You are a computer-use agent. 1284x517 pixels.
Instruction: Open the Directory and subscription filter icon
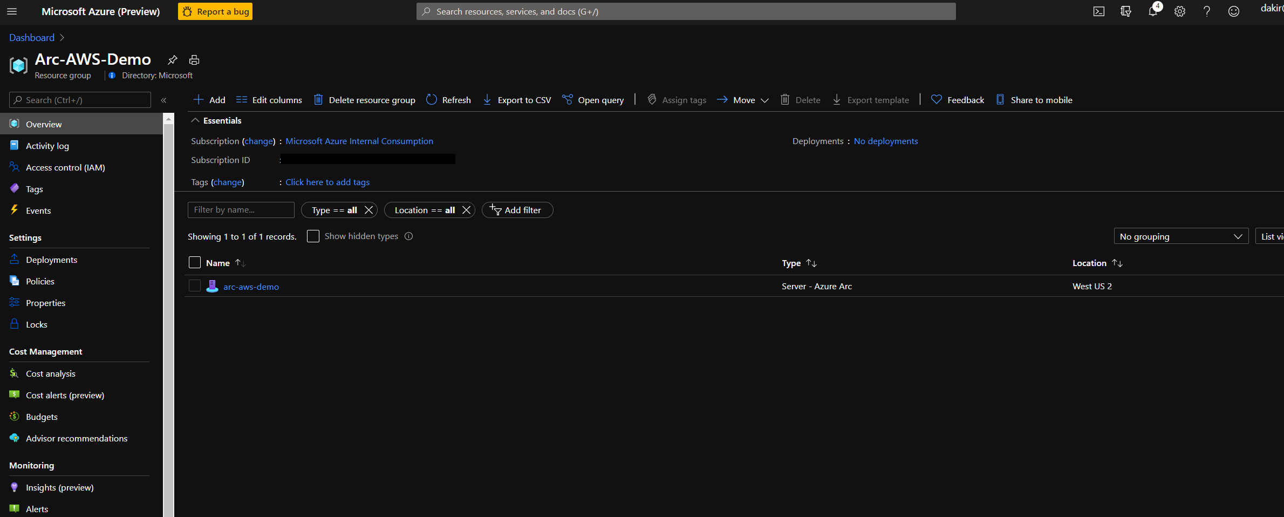click(x=1125, y=11)
